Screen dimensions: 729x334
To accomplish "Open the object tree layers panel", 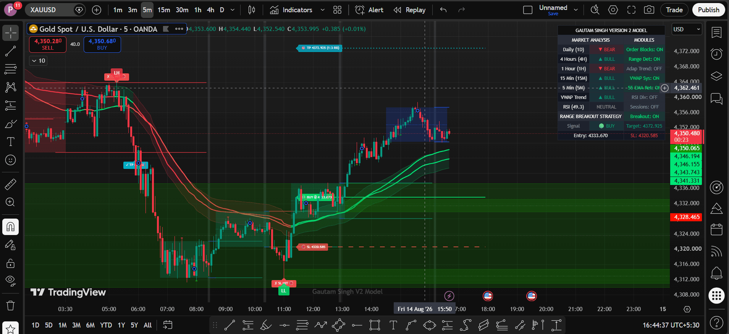I will (x=717, y=76).
